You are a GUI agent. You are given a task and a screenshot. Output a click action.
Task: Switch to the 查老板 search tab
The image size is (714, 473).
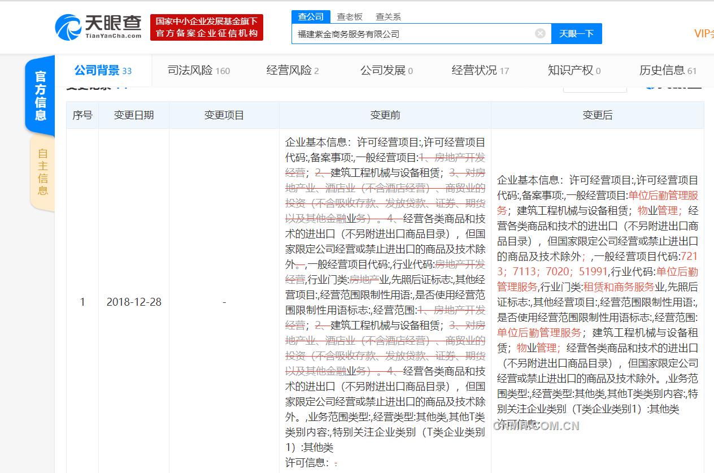350,17
